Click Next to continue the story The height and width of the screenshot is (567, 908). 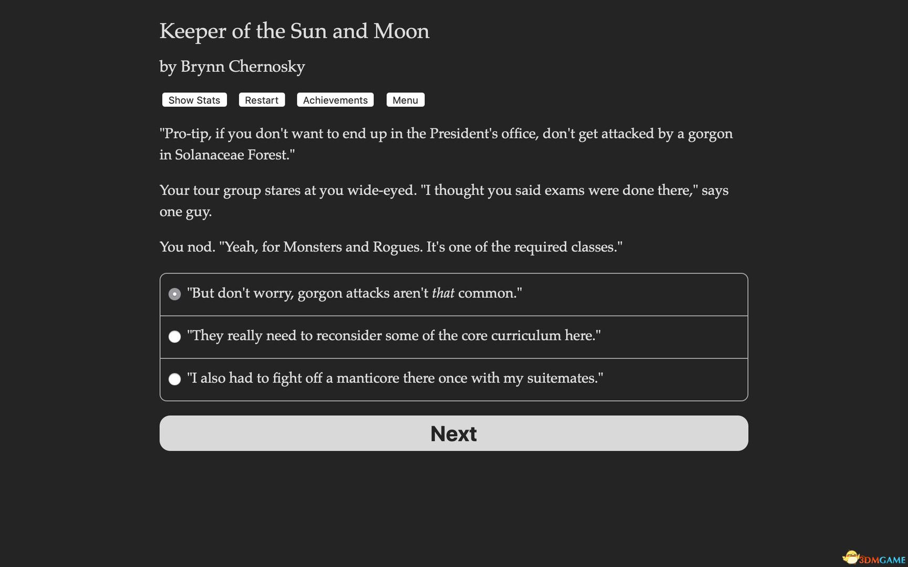453,433
